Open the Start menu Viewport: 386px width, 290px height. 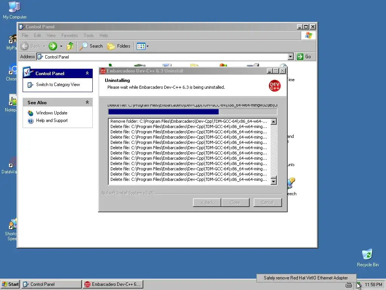tap(10, 284)
